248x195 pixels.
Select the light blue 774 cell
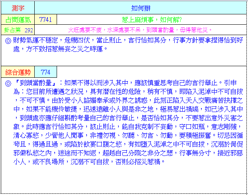click(x=45, y=72)
